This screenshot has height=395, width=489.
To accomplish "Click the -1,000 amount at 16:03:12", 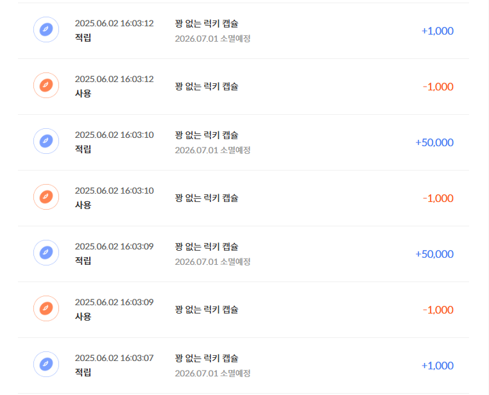I will point(438,87).
